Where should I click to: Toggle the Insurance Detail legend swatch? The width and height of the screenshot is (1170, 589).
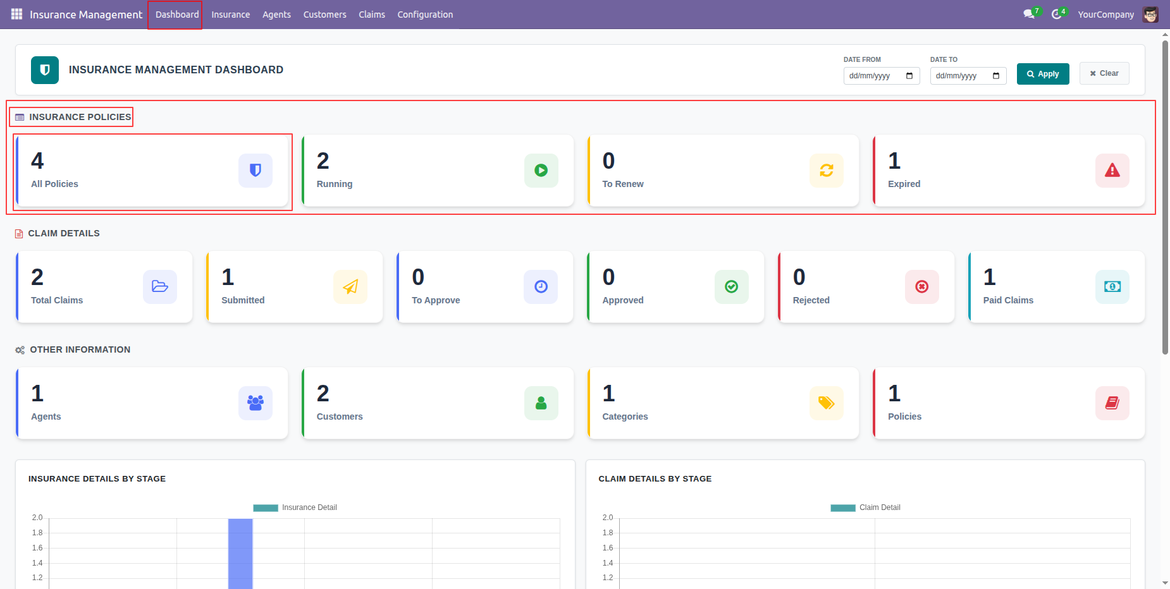click(266, 507)
